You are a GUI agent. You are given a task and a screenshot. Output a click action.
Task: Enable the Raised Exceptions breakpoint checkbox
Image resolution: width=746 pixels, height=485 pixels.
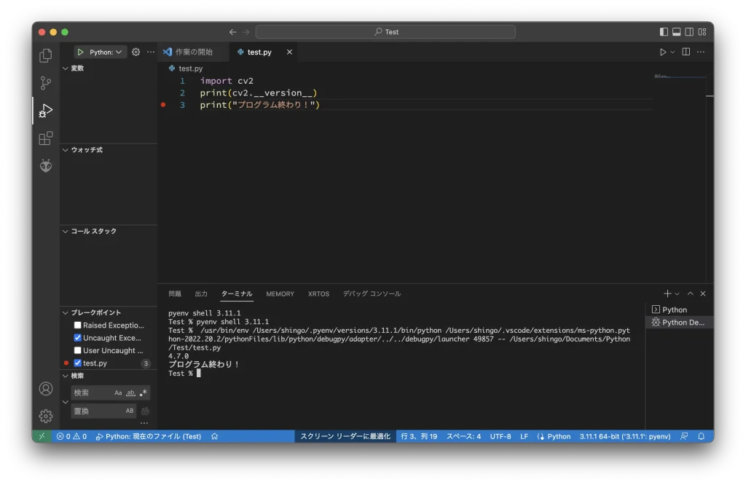78,326
